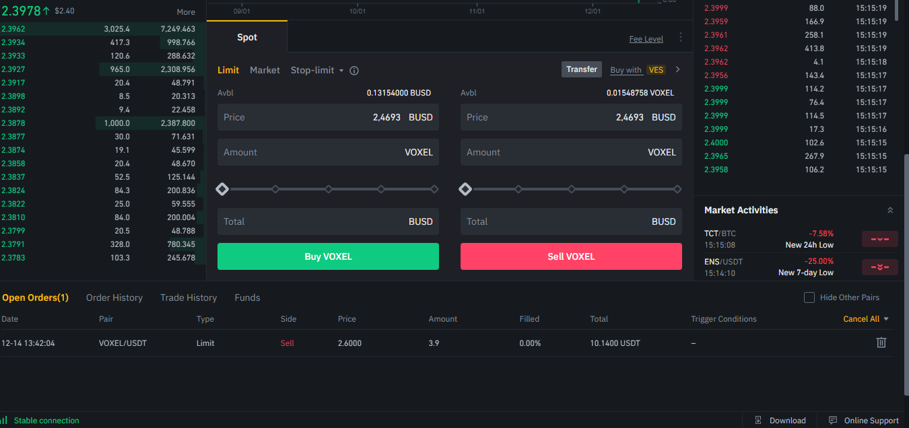Select order book price 2.3927
The image size is (909, 428).
click(13, 69)
